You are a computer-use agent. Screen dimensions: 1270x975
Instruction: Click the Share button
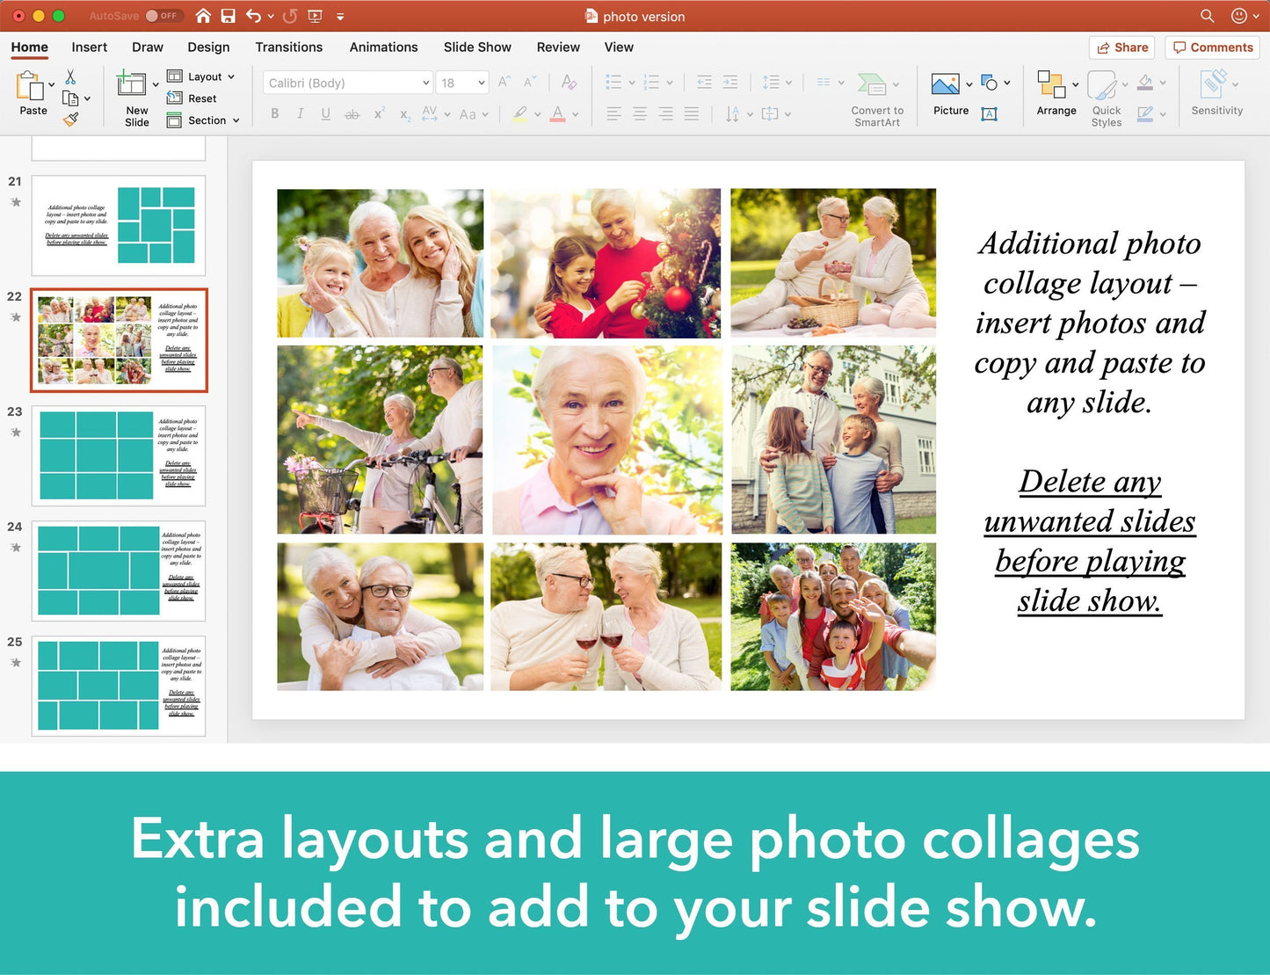[1121, 47]
